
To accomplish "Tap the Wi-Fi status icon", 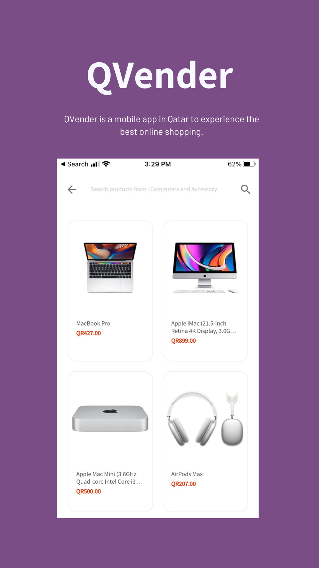I will (x=106, y=164).
